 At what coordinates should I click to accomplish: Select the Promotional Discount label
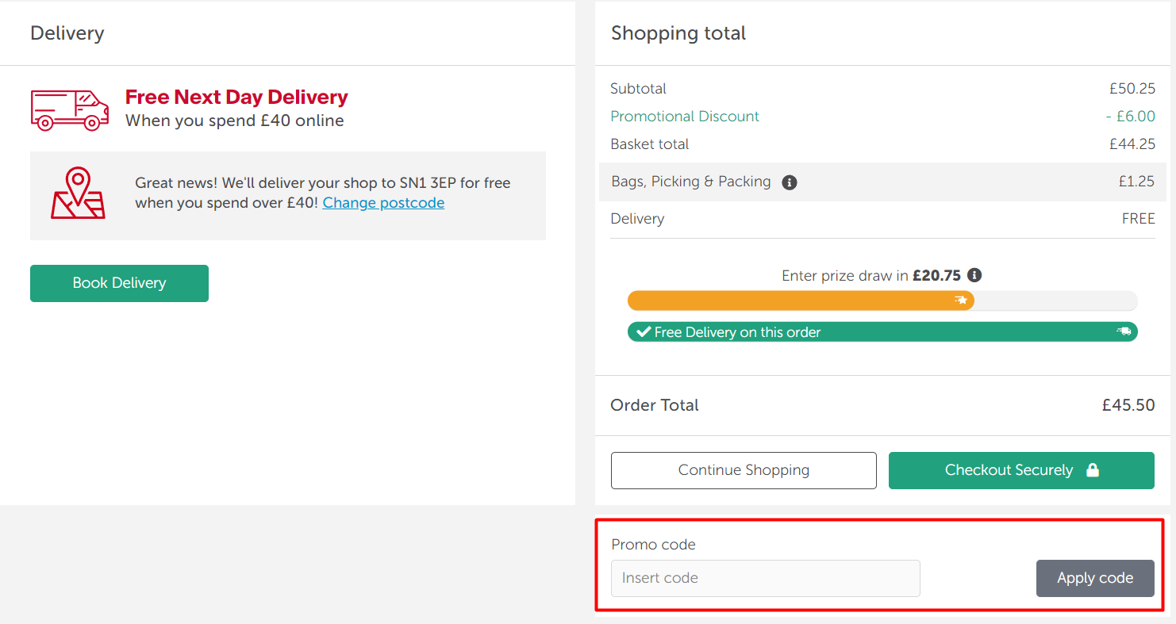pos(685,117)
